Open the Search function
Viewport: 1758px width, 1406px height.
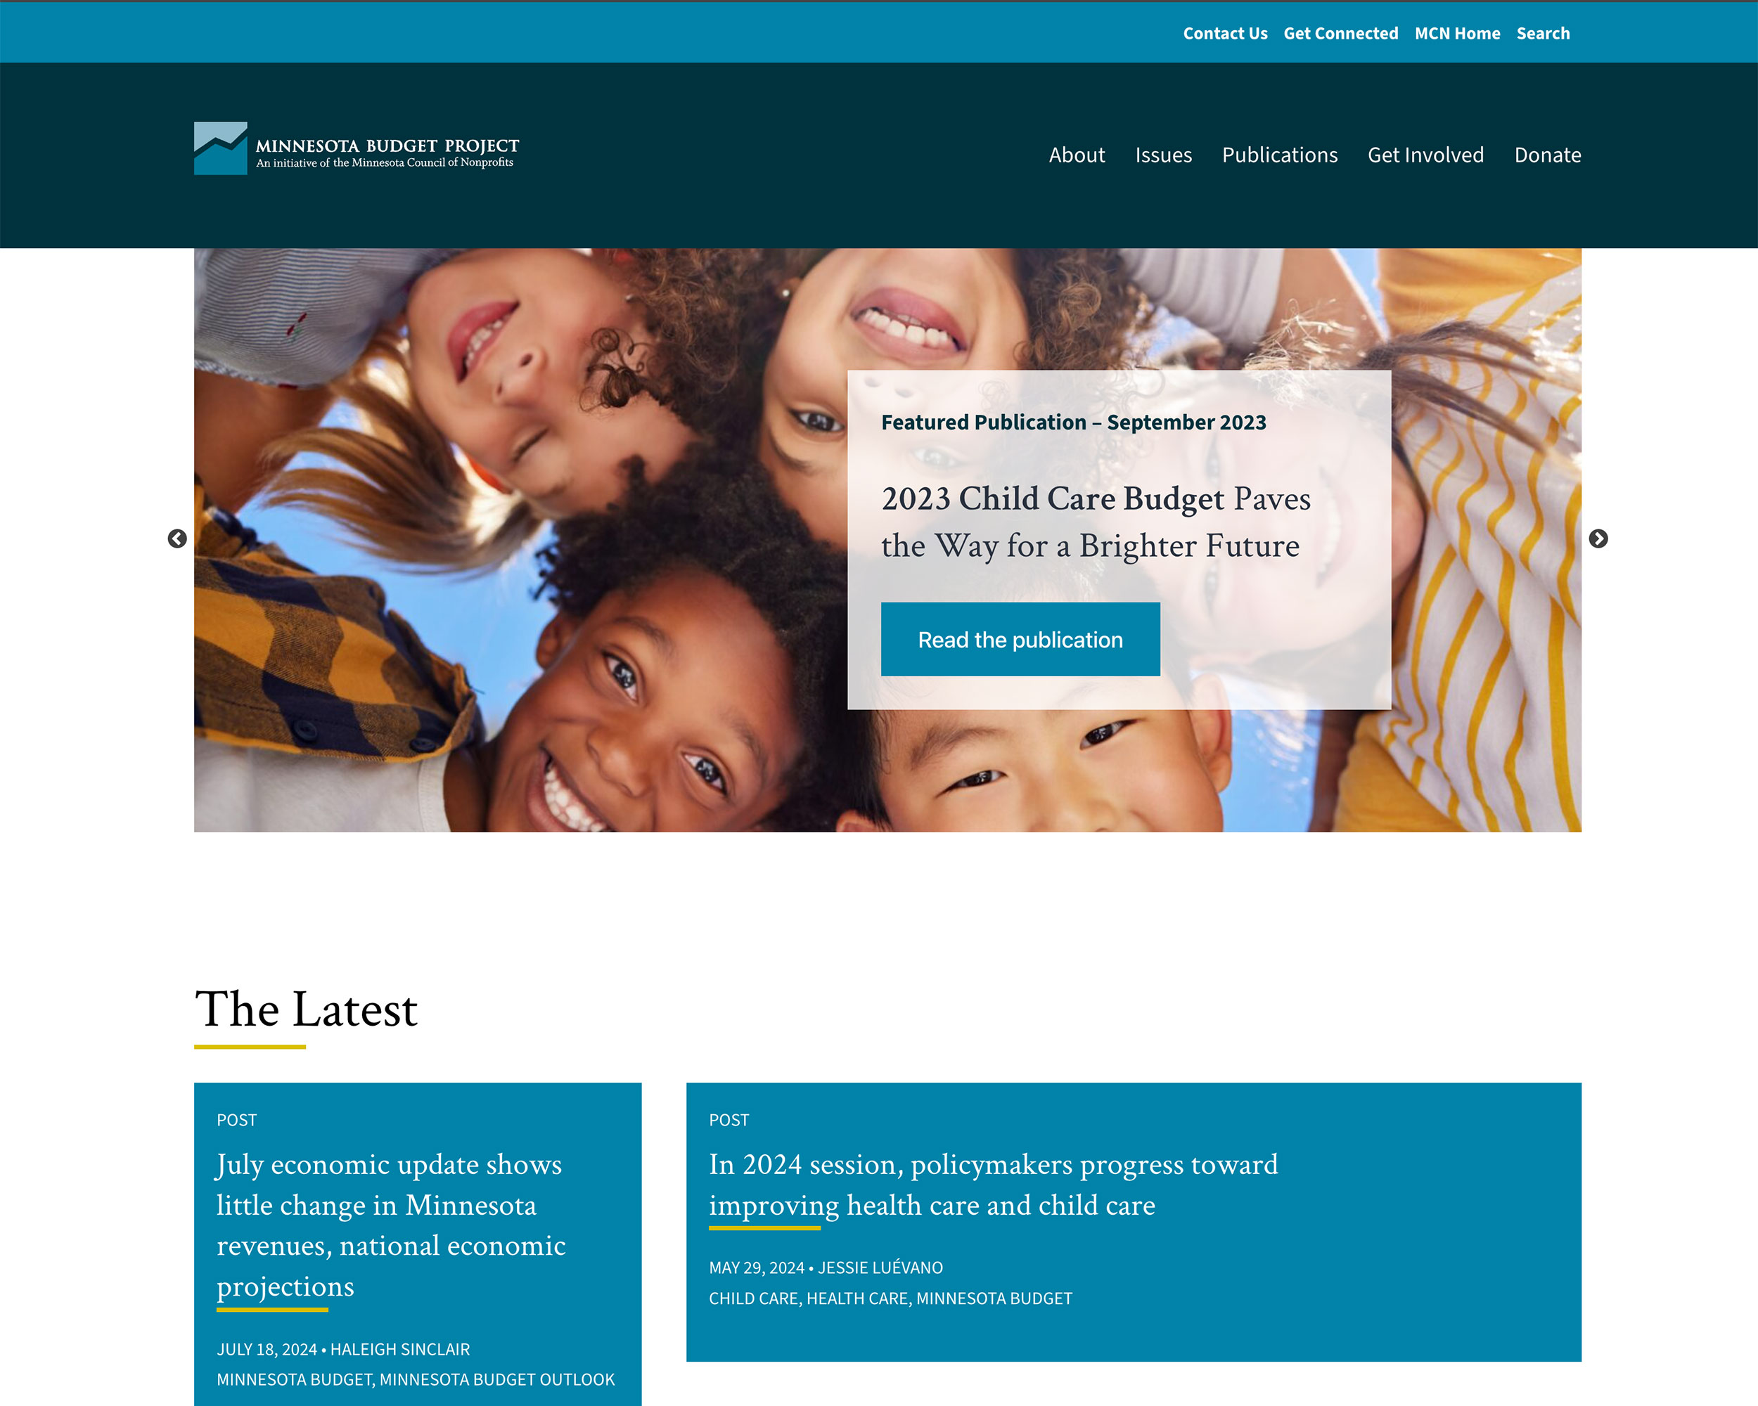click(1541, 33)
